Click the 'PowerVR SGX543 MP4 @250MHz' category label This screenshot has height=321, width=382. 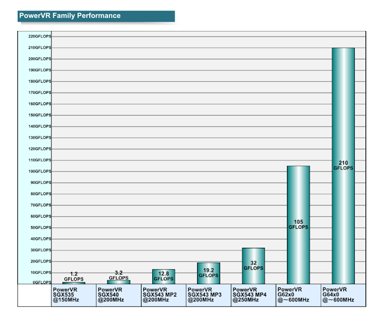(x=249, y=295)
